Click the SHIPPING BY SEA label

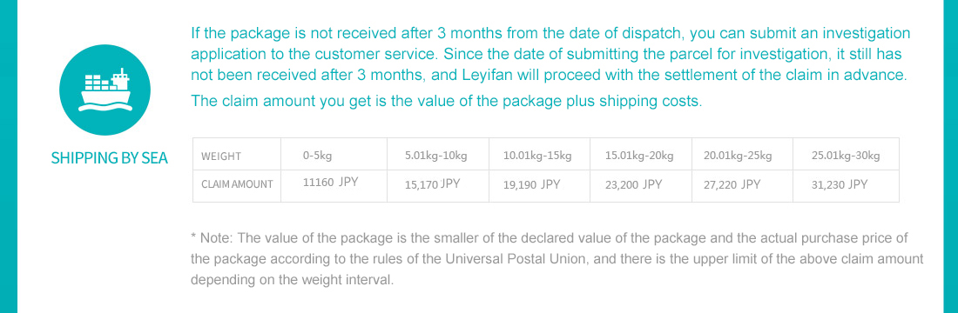[110, 158]
